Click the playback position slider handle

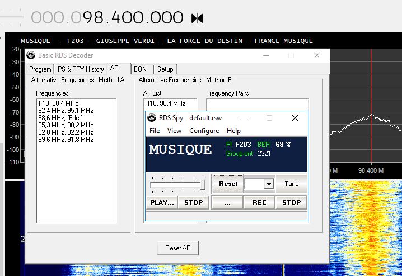(203, 185)
